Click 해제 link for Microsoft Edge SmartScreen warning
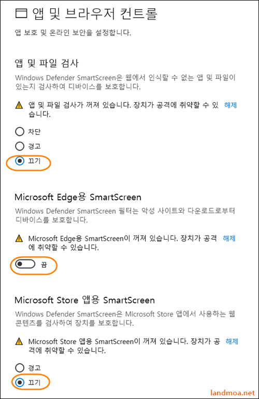Viewport: 259px width, 399px height. pyautogui.click(x=229, y=239)
